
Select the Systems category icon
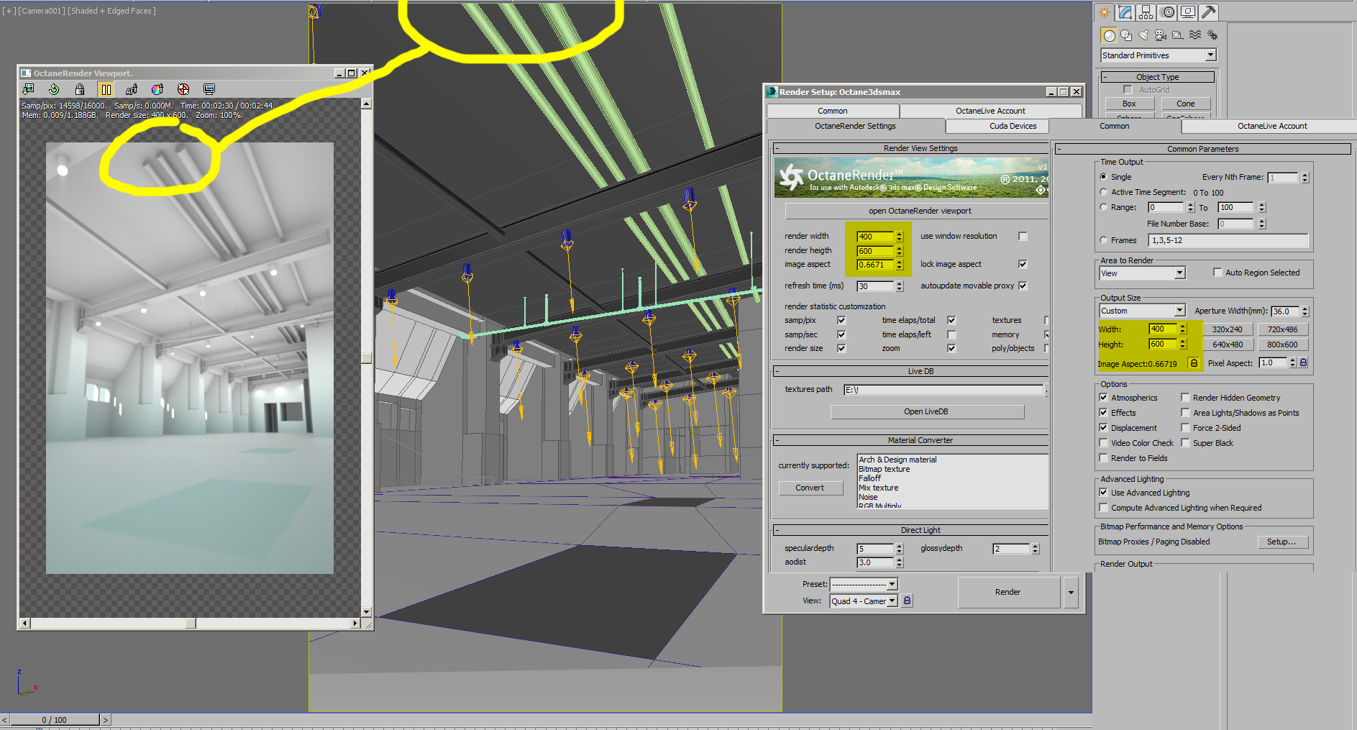(x=1212, y=35)
